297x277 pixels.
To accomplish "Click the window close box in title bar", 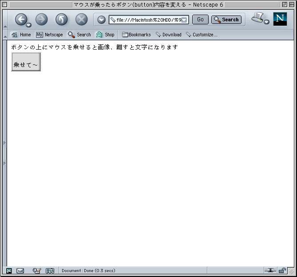I will point(5,4).
